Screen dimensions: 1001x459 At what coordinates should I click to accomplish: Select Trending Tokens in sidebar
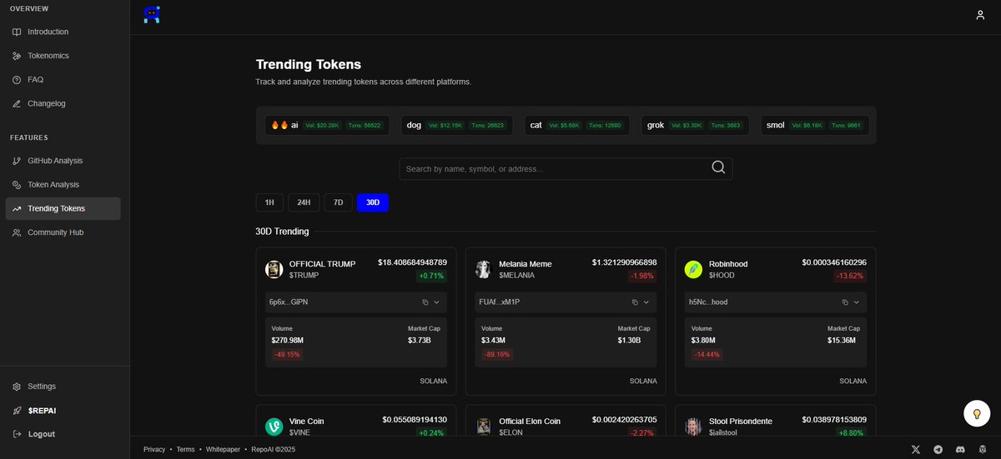[63, 208]
